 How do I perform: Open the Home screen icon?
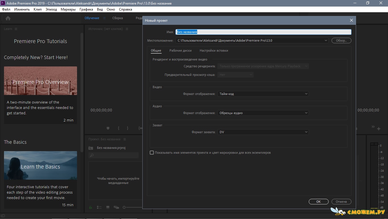[8, 18]
